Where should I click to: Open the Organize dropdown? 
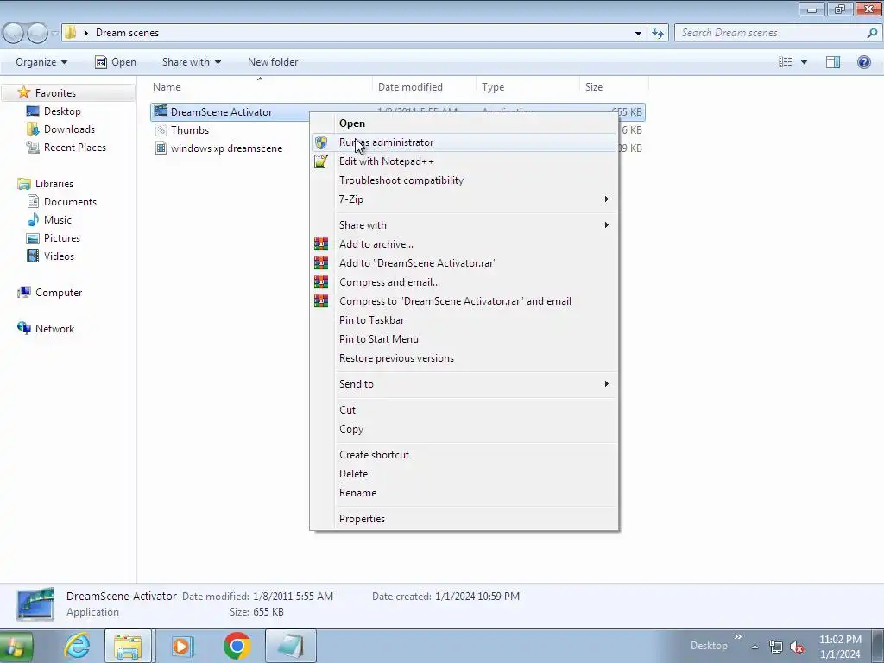[x=41, y=62]
